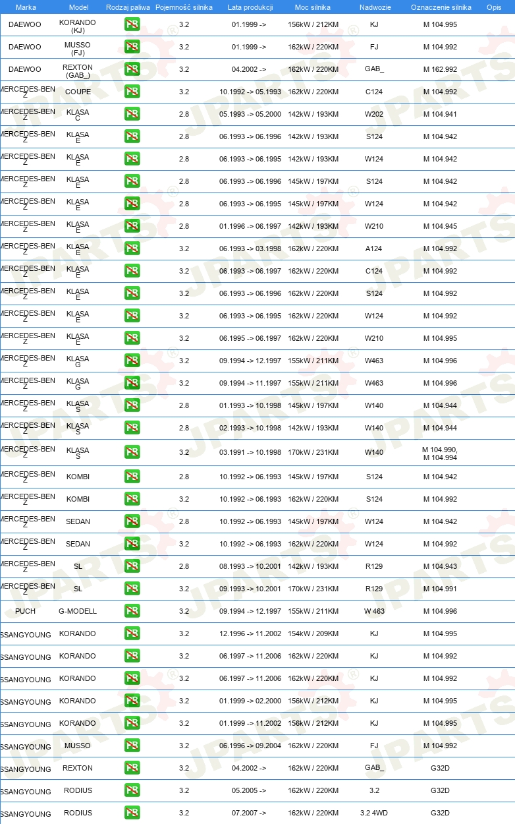The height and width of the screenshot is (824, 515).
Task: Click the fuel icon in the KLASA E A124 row
Action: (x=132, y=249)
